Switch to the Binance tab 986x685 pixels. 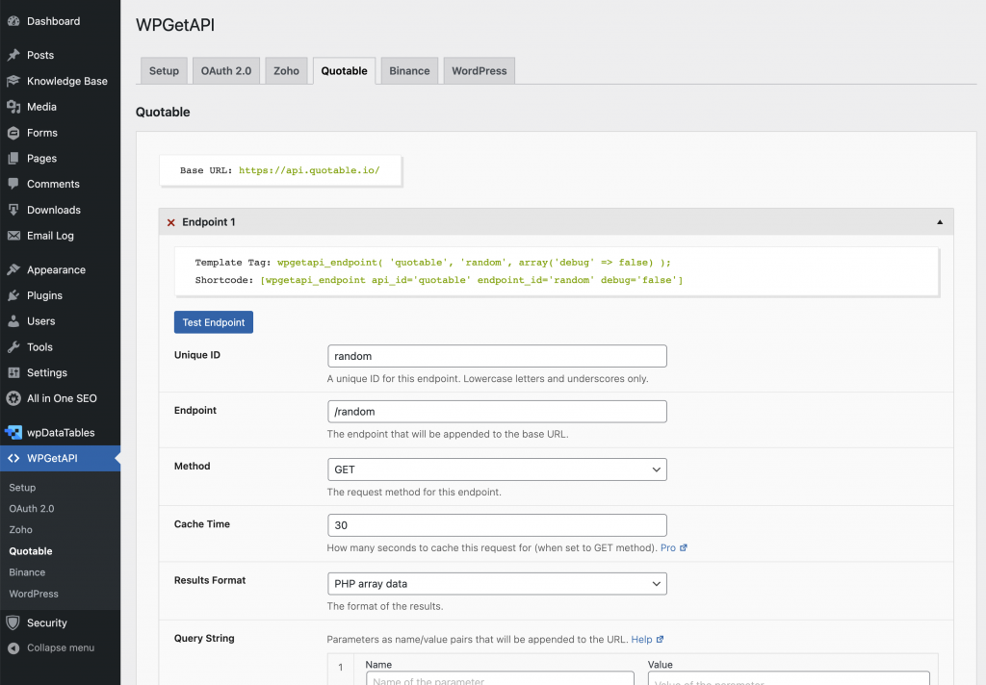click(x=409, y=69)
